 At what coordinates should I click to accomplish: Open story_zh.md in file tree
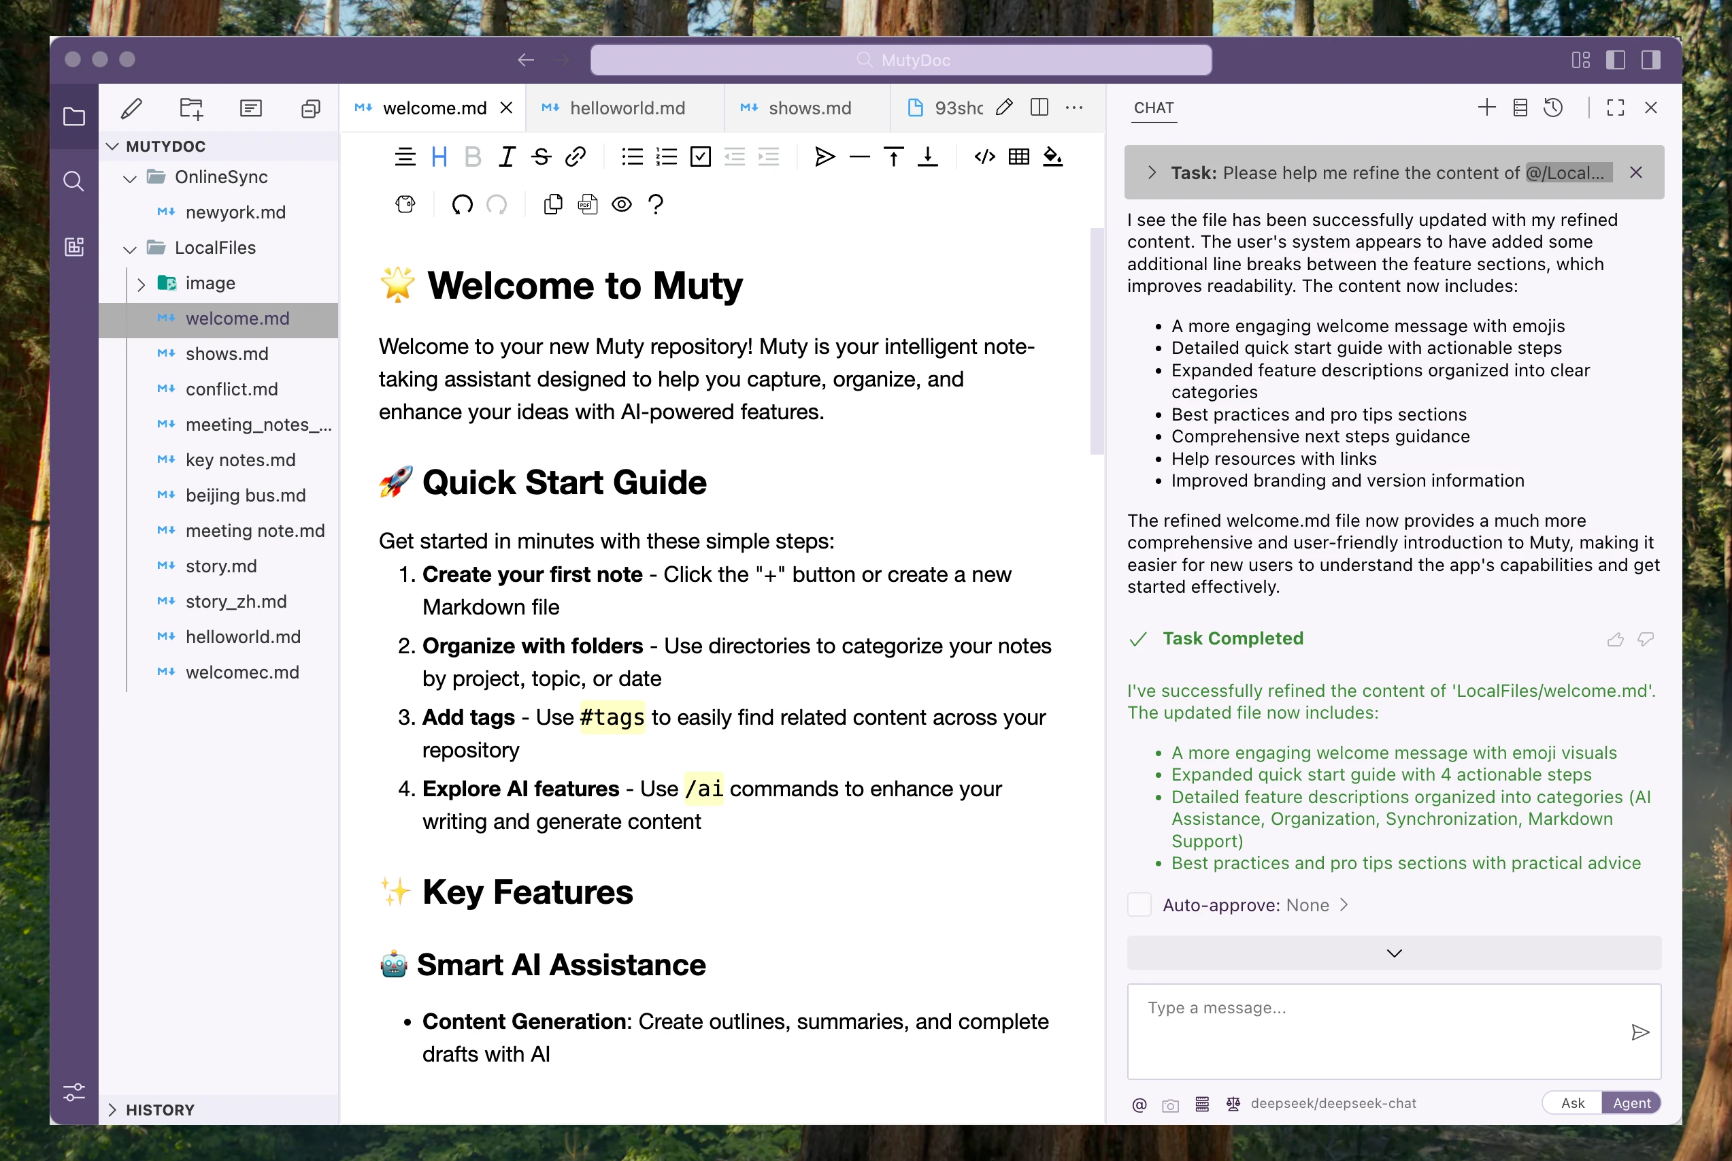click(235, 601)
